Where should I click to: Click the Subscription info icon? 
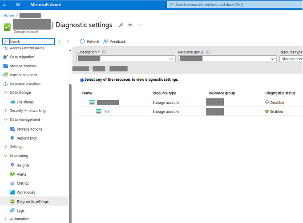click(104, 52)
